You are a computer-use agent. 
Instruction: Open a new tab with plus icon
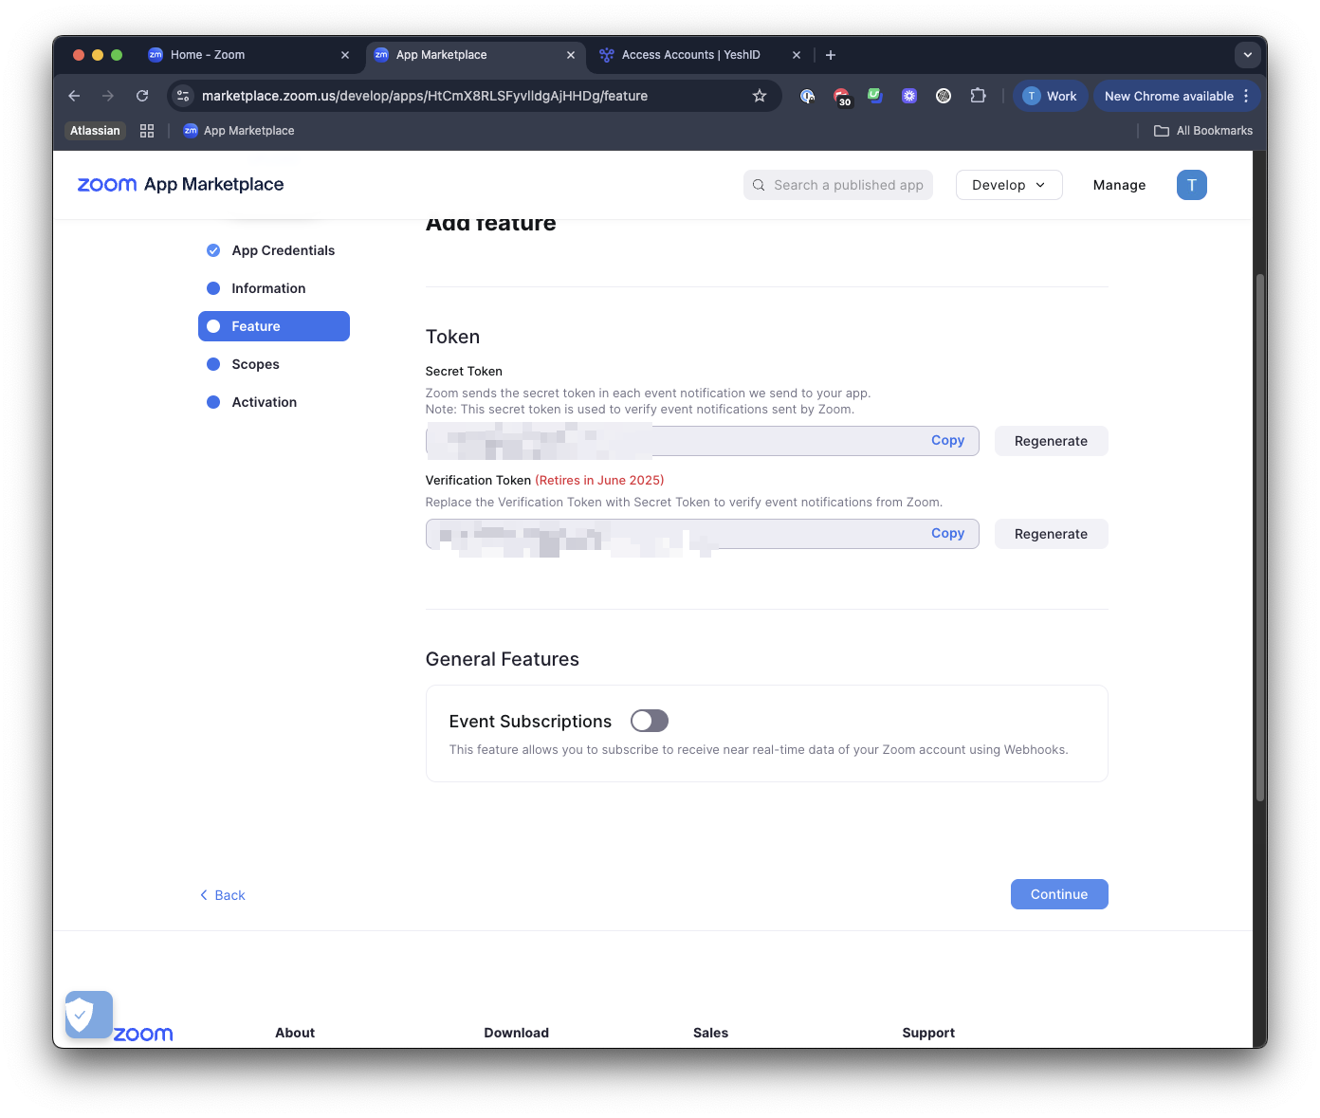[x=831, y=55]
